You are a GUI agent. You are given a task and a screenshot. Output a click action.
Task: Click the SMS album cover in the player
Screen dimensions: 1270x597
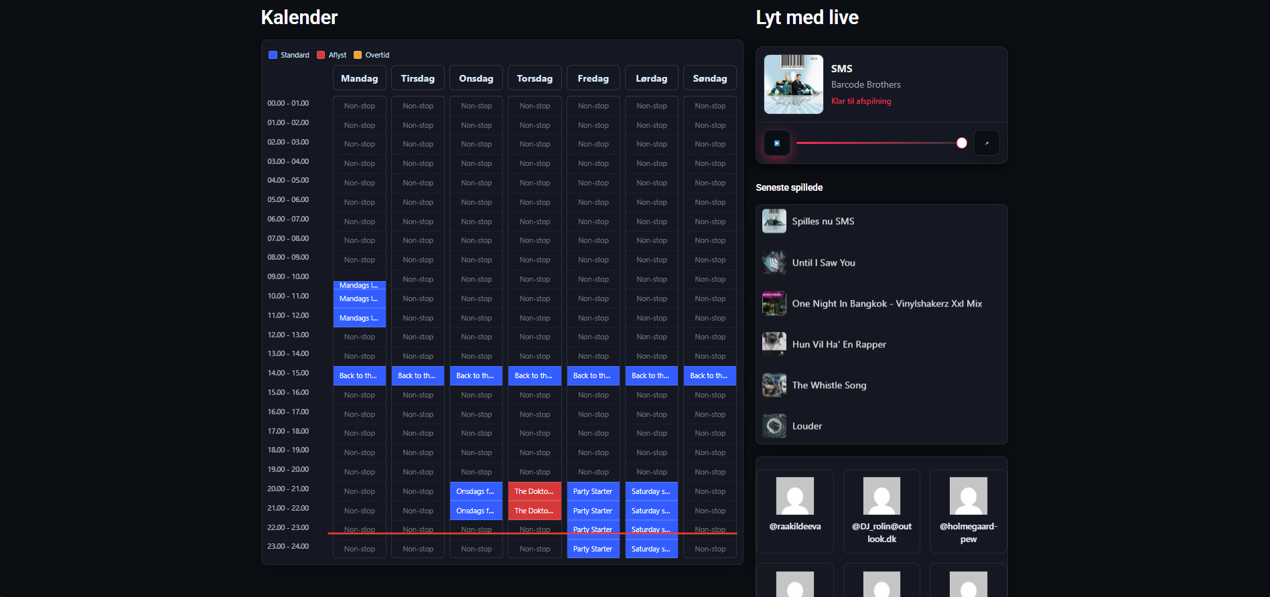(794, 84)
